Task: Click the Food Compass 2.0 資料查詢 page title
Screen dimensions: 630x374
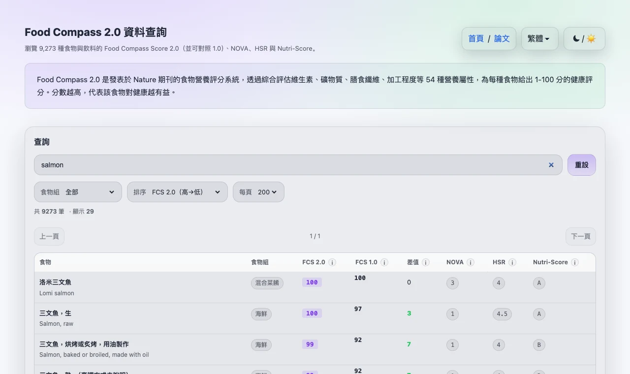Action: tap(95, 32)
